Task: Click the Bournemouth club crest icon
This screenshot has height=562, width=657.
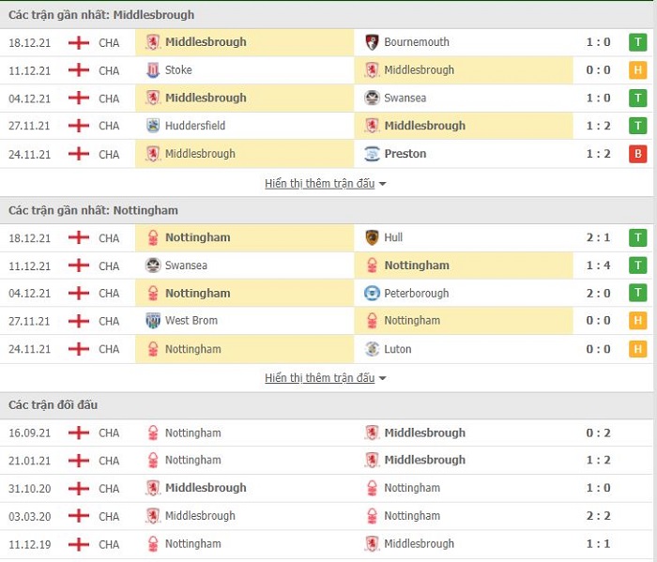Action: click(372, 42)
